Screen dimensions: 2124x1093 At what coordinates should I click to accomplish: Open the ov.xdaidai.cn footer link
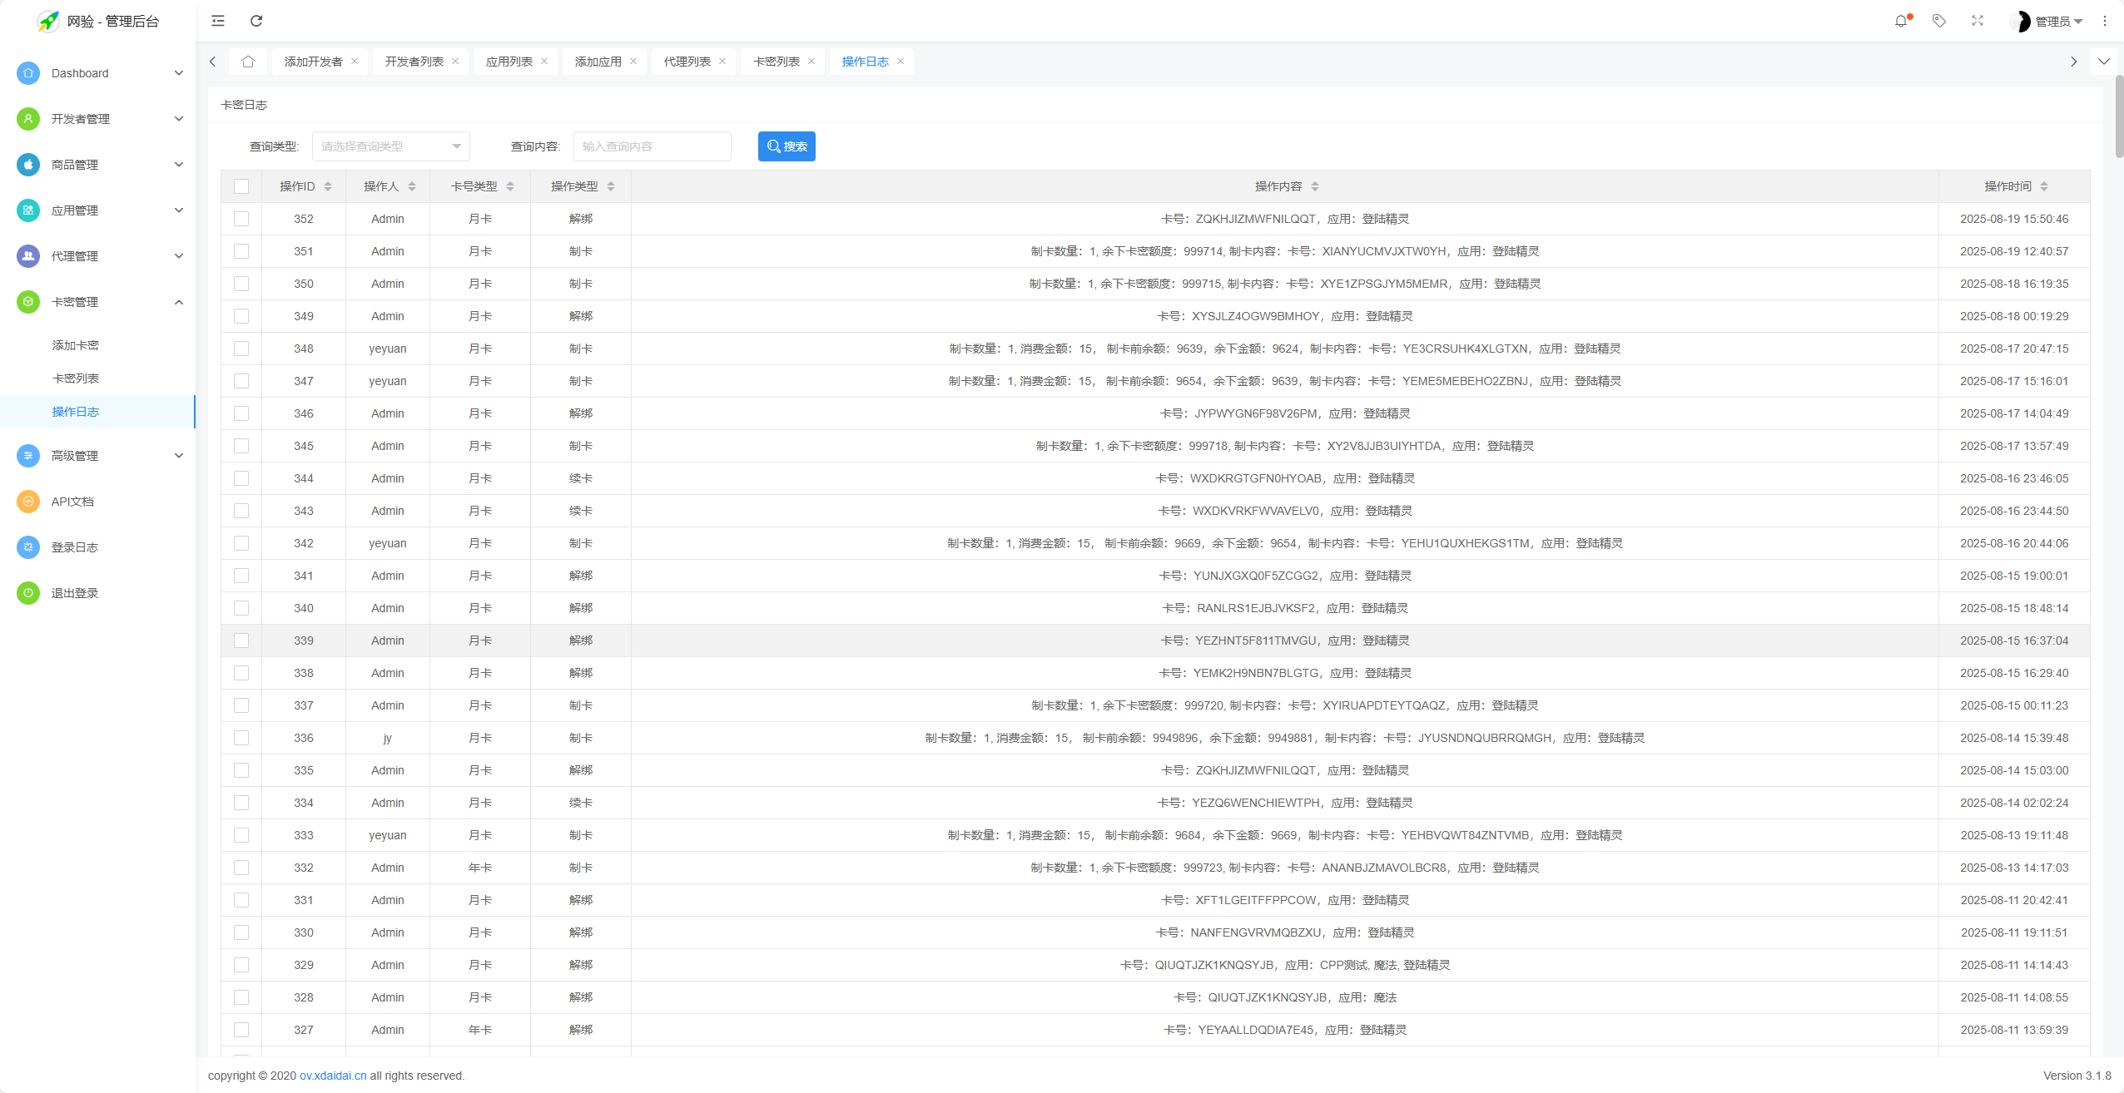pos(333,1076)
